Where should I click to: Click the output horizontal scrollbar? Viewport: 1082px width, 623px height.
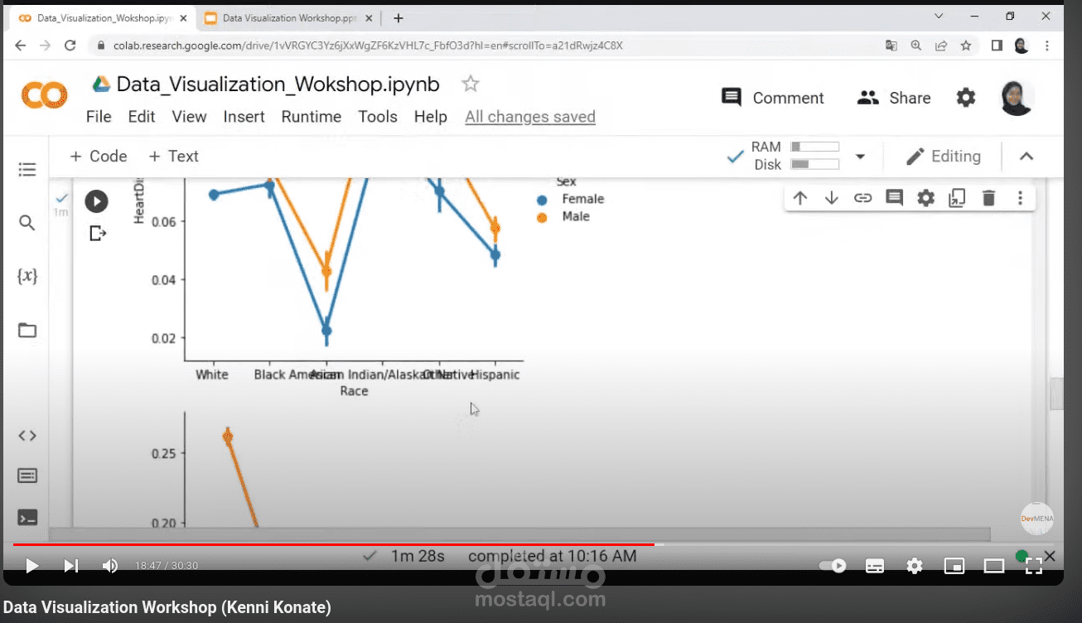520,534
